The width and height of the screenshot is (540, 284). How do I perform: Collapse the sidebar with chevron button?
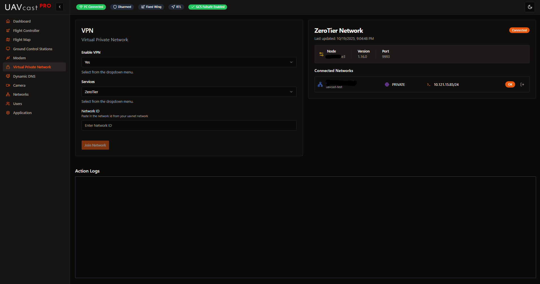60,7
